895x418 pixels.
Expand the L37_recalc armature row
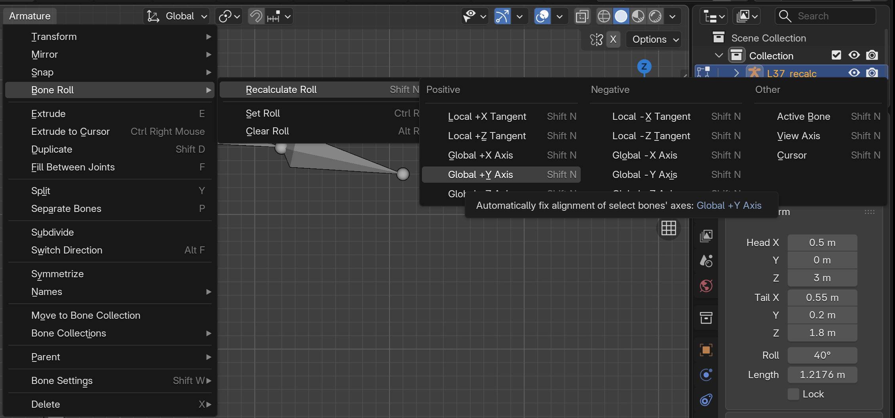(x=736, y=73)
